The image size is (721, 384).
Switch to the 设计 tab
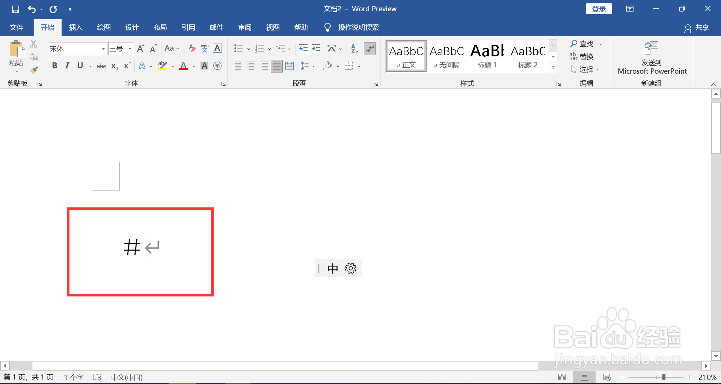132,27
